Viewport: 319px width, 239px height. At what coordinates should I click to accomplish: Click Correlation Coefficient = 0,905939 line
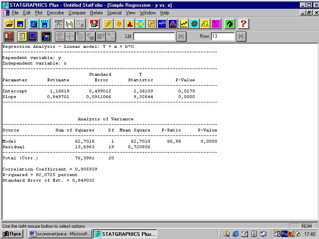pyautogui.click(x=50, y=169)
